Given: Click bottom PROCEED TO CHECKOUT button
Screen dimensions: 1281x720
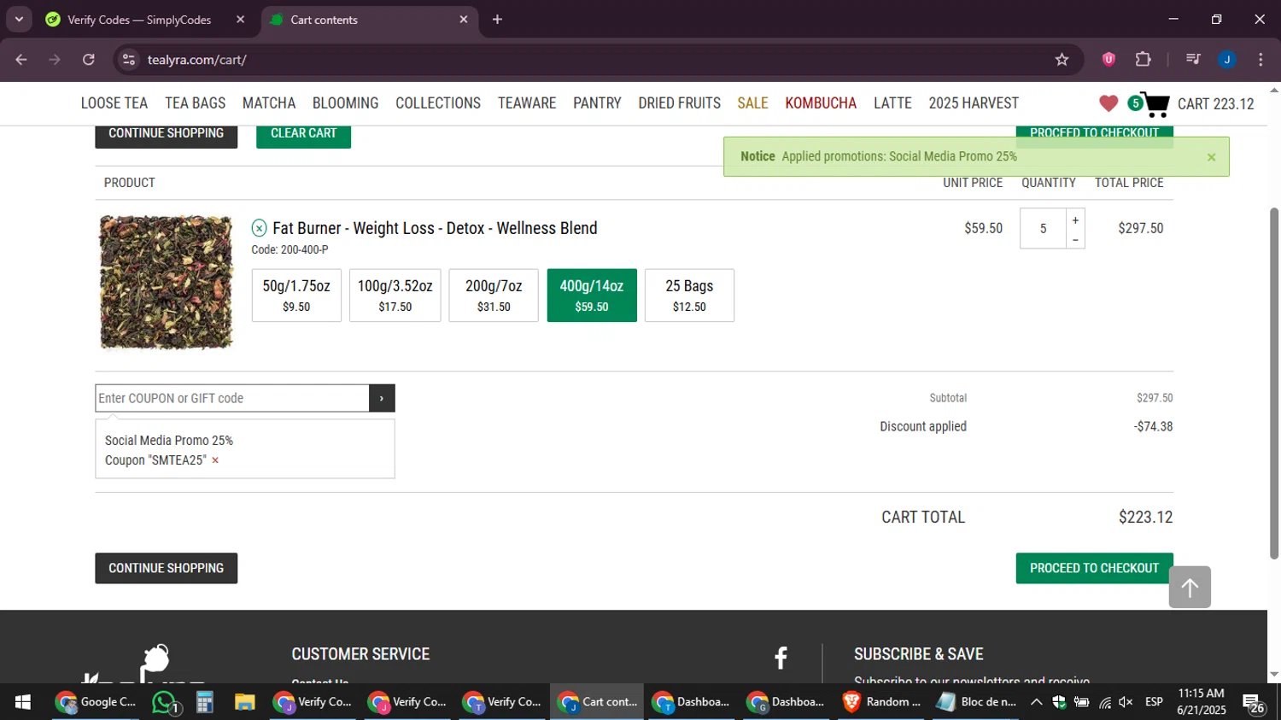Looking at the screenshot, I should (x=1094, y=569).
